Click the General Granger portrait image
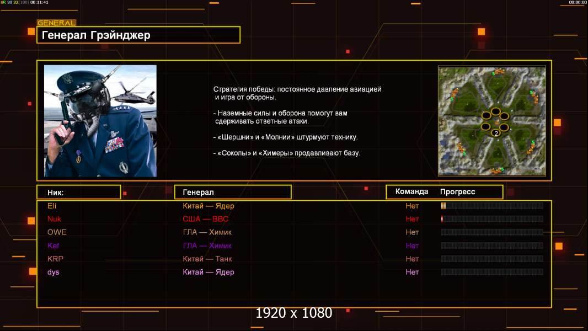This screenshot has height=331, width=588. (100, 121)
